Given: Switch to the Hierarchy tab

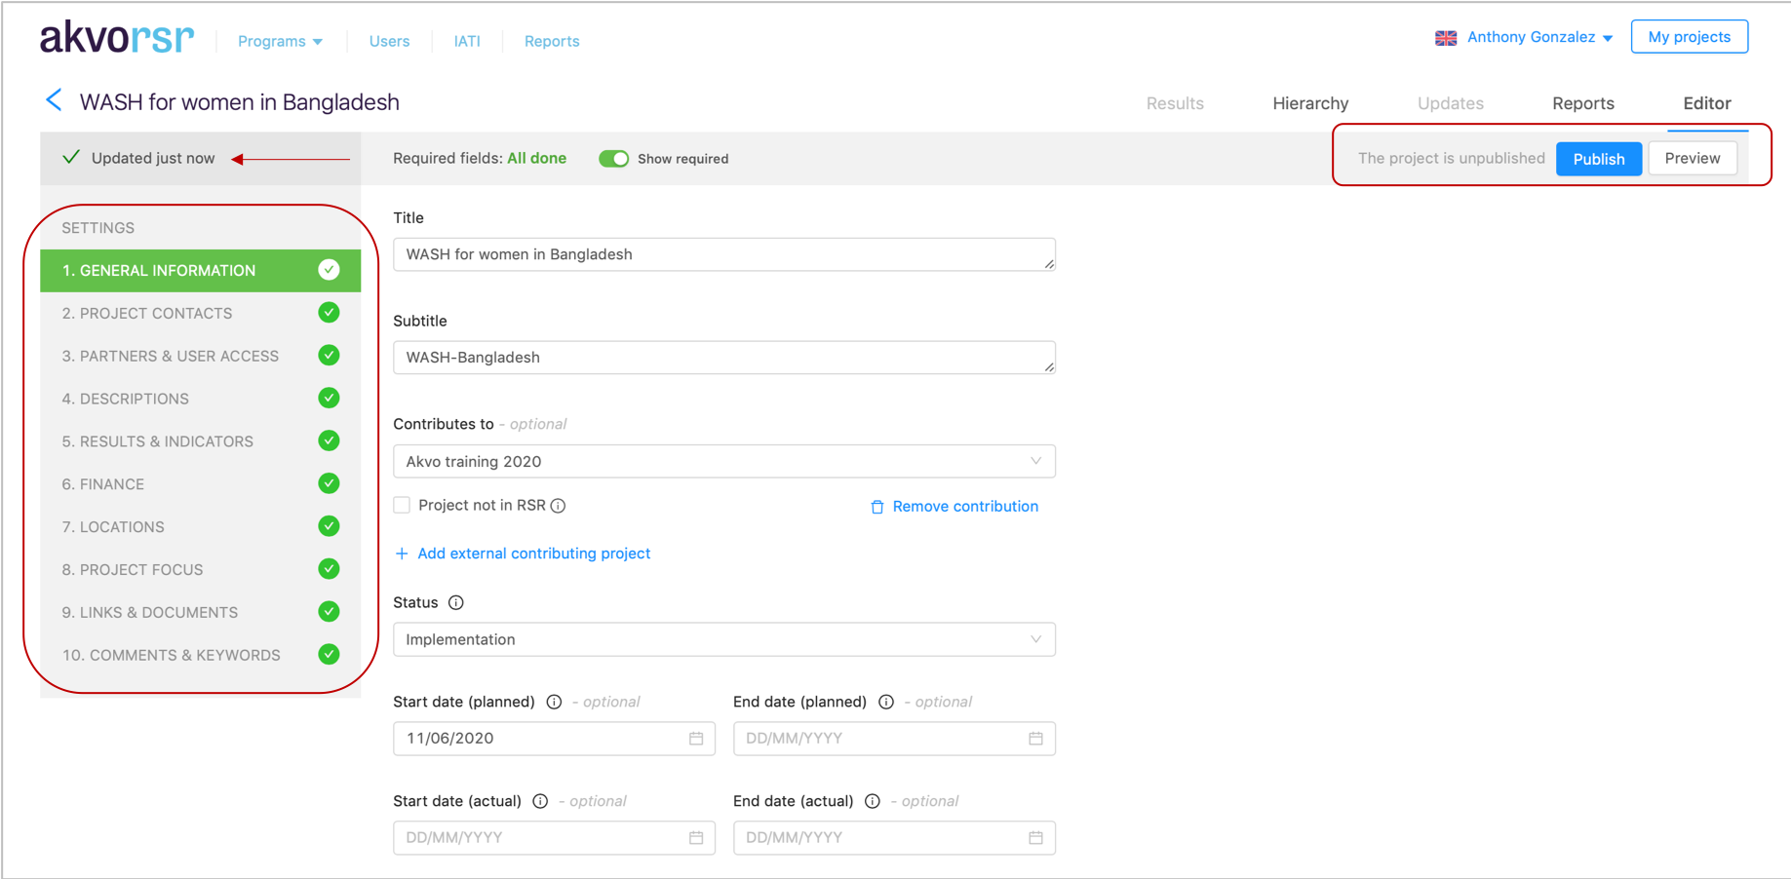Looking at the screenshot, I should pos(1310,103).
